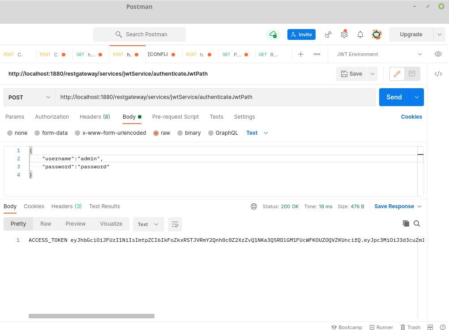Click the Search Postman field
The width and height of the screenshot is (449, 330).
tap(140, 34)
